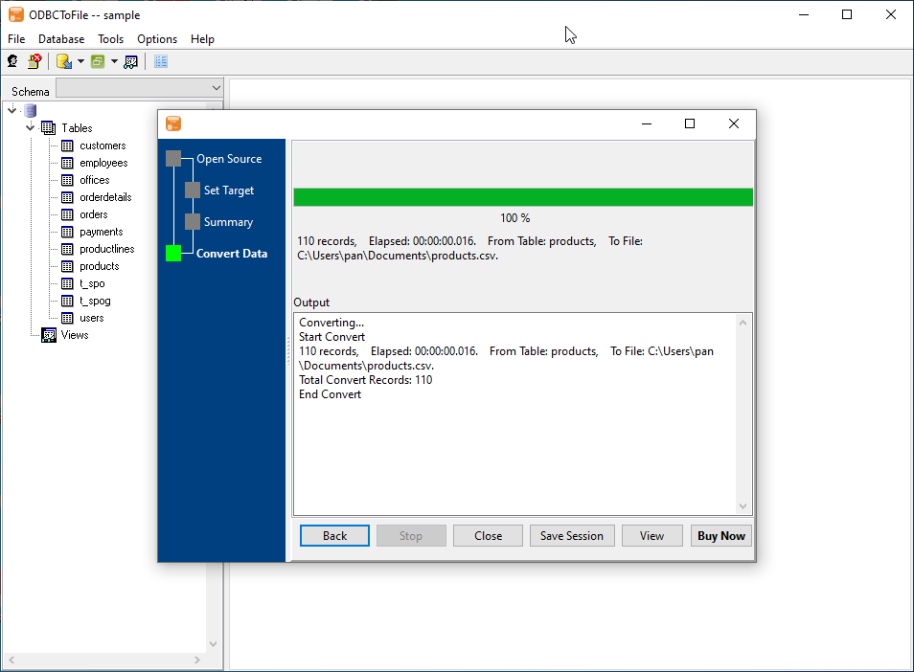
Task: Go to the Open Source wizard step
Action: [229, 159]
